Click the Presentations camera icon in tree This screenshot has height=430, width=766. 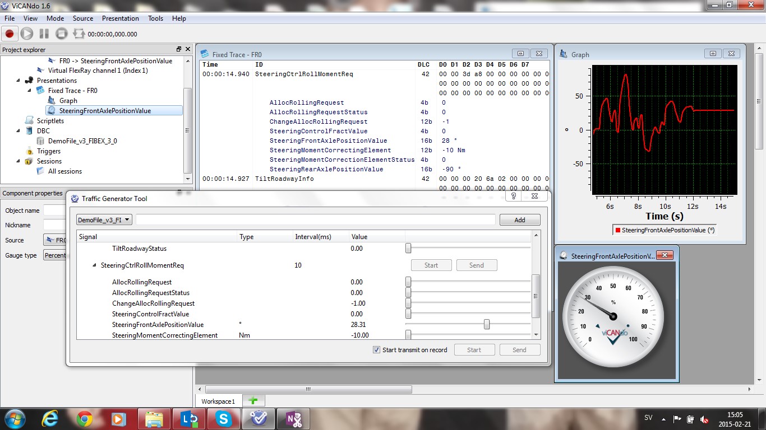[30, 81]
